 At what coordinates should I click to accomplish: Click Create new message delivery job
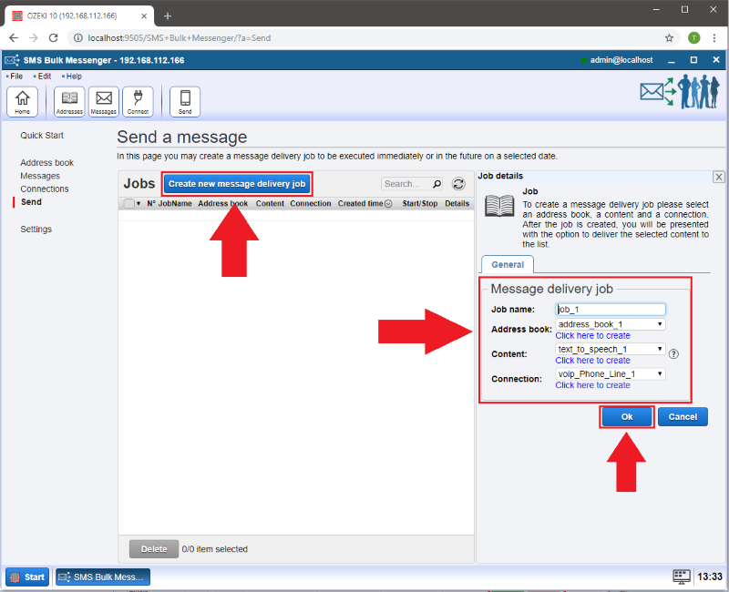click(x=237, y=184)
